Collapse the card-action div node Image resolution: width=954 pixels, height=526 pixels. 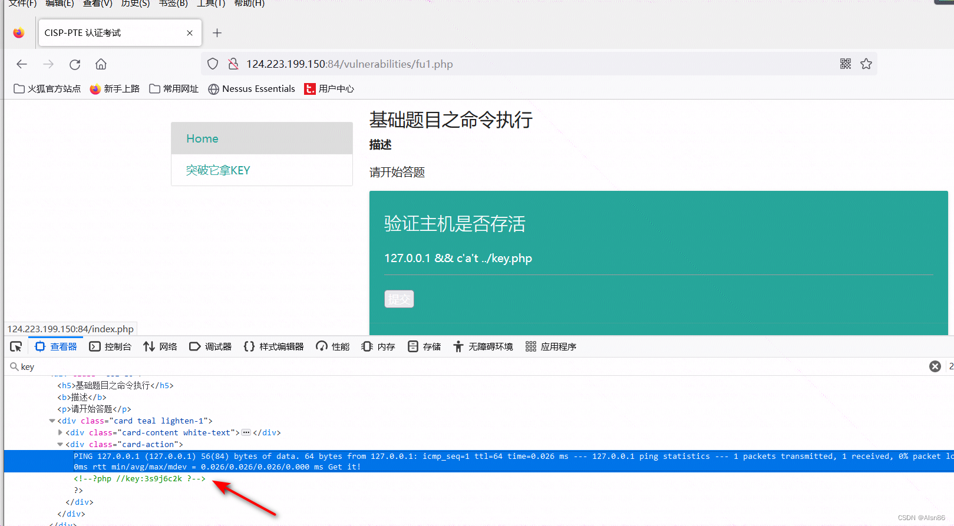click(x=60, y=445)
